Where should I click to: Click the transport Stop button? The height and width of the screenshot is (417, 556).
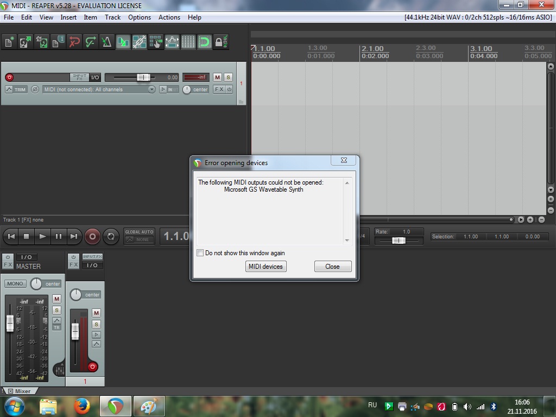pyautogui.click(x=26, y=237)
